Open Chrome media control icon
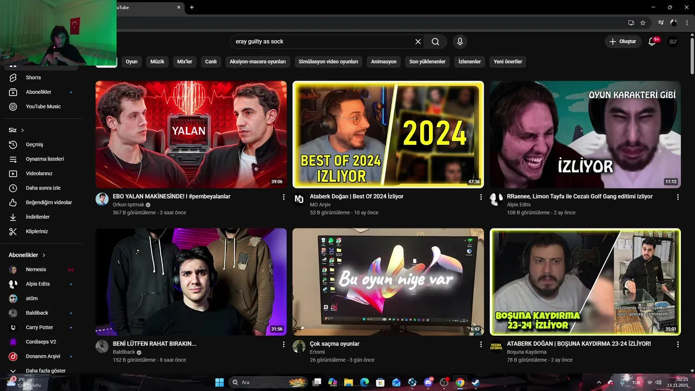 [661, 23]
